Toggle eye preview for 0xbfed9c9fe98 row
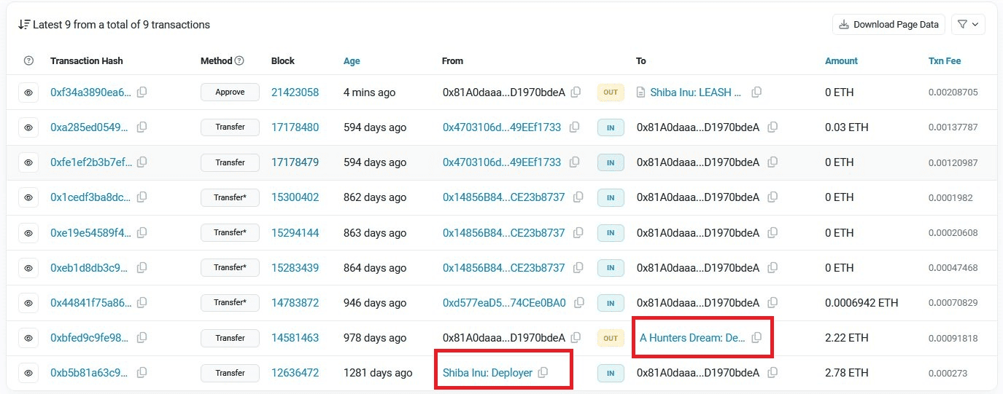 28,338
